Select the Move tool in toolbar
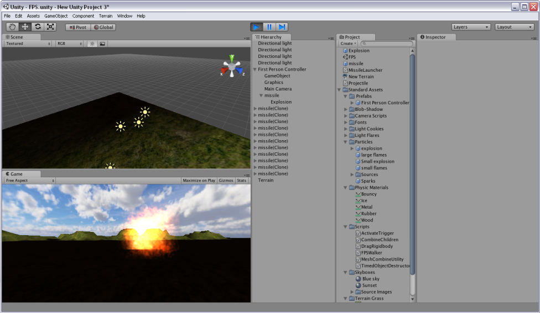Image resolution: width=540 pixels, height=313 pixels. [25, 27]
